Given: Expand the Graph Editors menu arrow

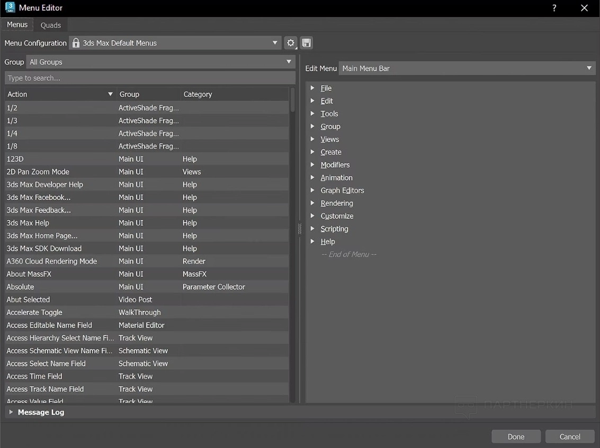Looking at the screenshot, I should 312,190.
